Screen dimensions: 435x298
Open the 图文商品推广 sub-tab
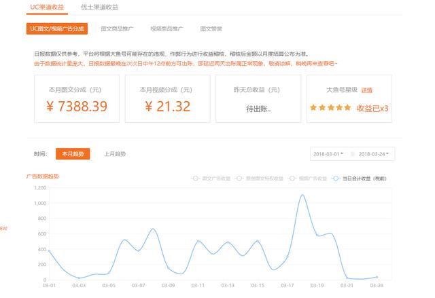point(117,29)
